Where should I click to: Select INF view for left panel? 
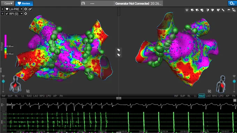coord(3,96)
